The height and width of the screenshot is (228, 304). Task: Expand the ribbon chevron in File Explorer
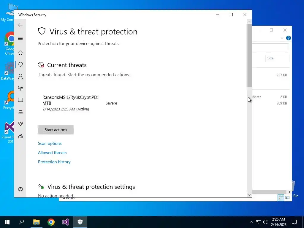pos(282,38)
